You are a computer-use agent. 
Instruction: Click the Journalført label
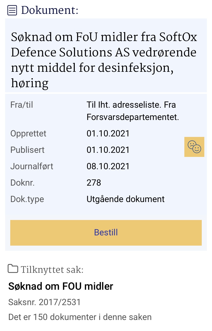pos(32,166)
